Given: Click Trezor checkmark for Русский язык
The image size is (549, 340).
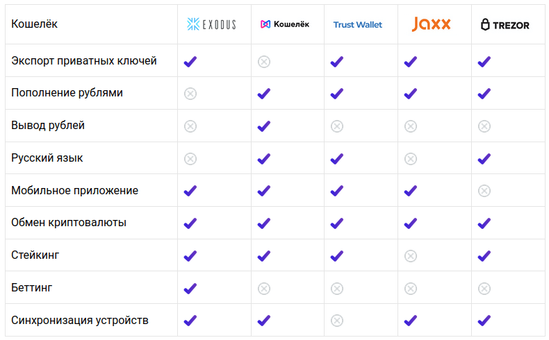Looking at the screenshot, I should click(x=484, y=159).
